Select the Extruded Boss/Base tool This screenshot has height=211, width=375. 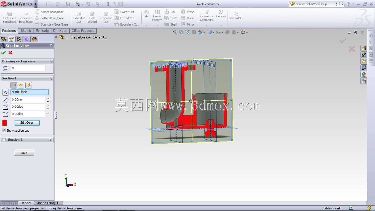click(x=9, y=17)
